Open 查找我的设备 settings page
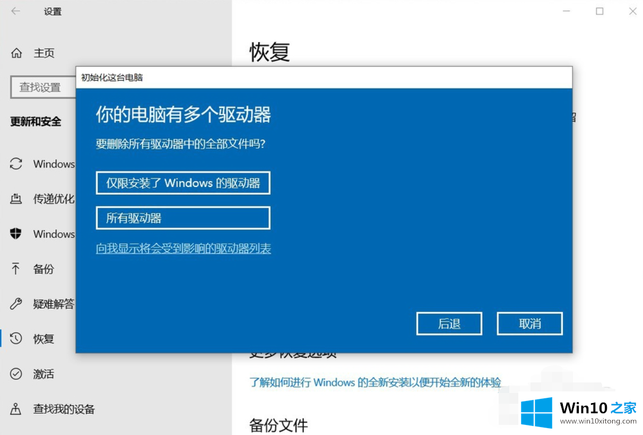 tap(64, 409)
